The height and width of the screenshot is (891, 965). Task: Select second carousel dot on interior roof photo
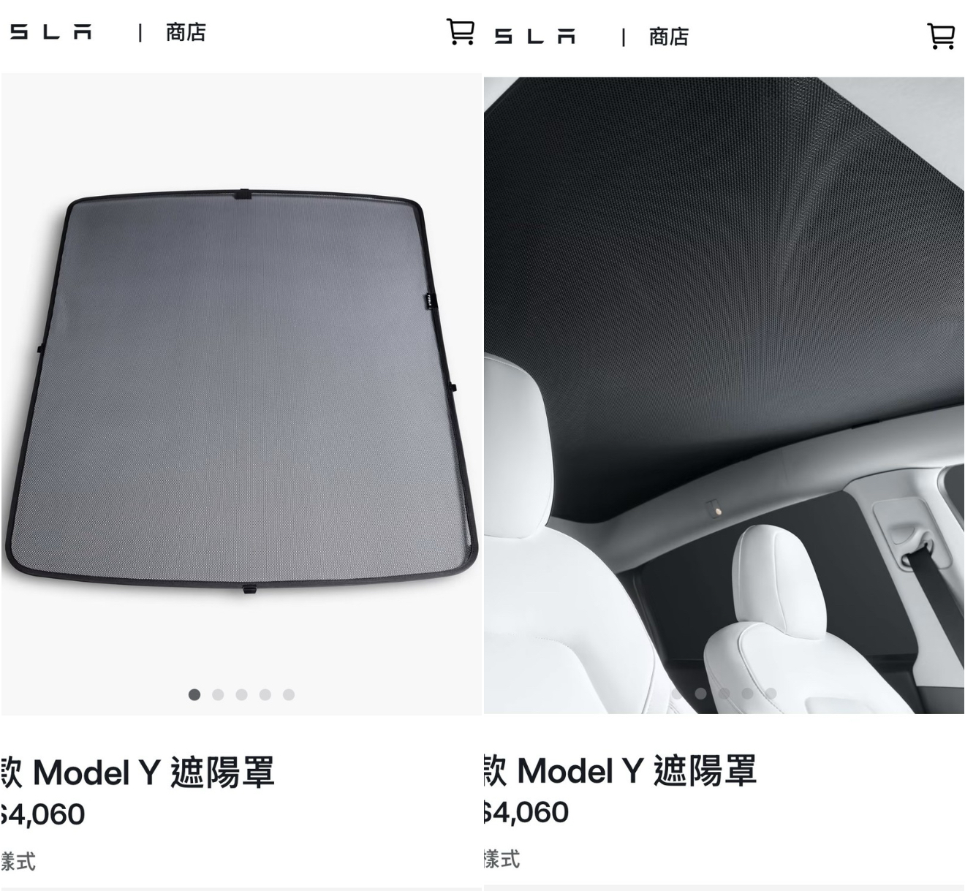701,693
